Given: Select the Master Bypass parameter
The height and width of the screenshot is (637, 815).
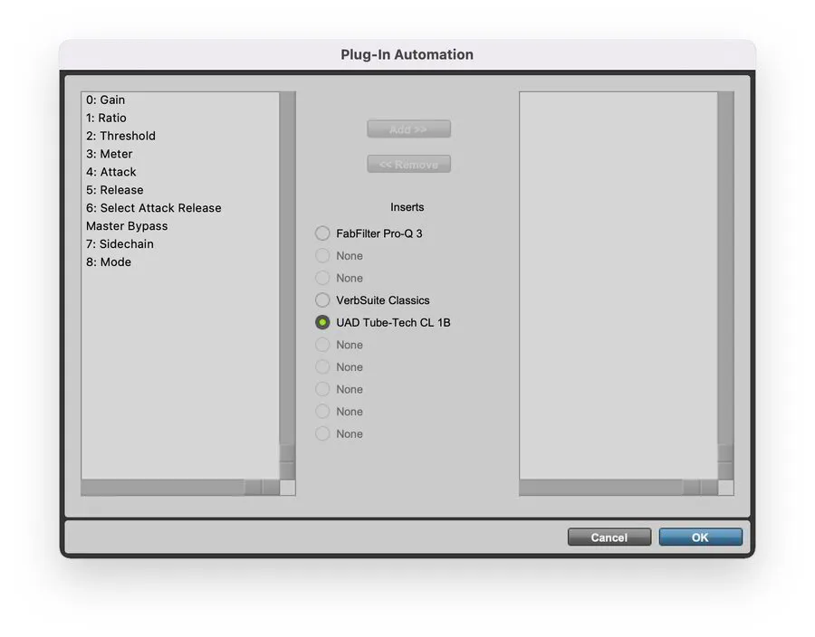Looking at the screenshot, I should coord(127,225).
